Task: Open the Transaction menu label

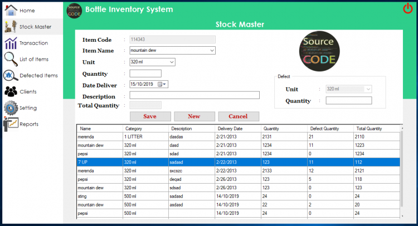Action: 33,43
